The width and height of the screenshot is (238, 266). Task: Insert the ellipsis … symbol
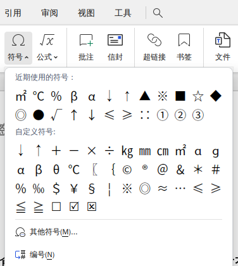coord(180,187)
